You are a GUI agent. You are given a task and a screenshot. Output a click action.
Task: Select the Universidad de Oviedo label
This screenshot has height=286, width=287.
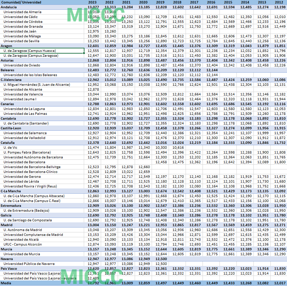point(22,65)
